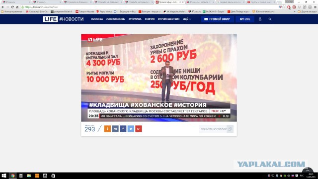Image resolution: width=318 pixels, height=179 pixels.
Task: Open the user profile icon in the header
Action: coord(260,19)
